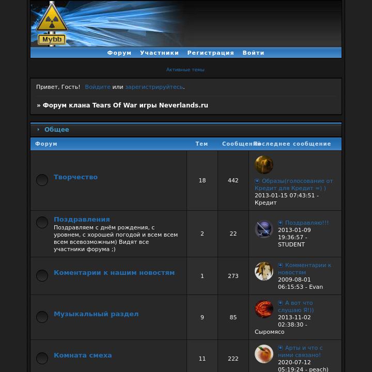Image resolution: width=372 pixels, height=372 pixels.
Task: Open last post Арты и что с ними связано
Action: (x=300, y=351)
